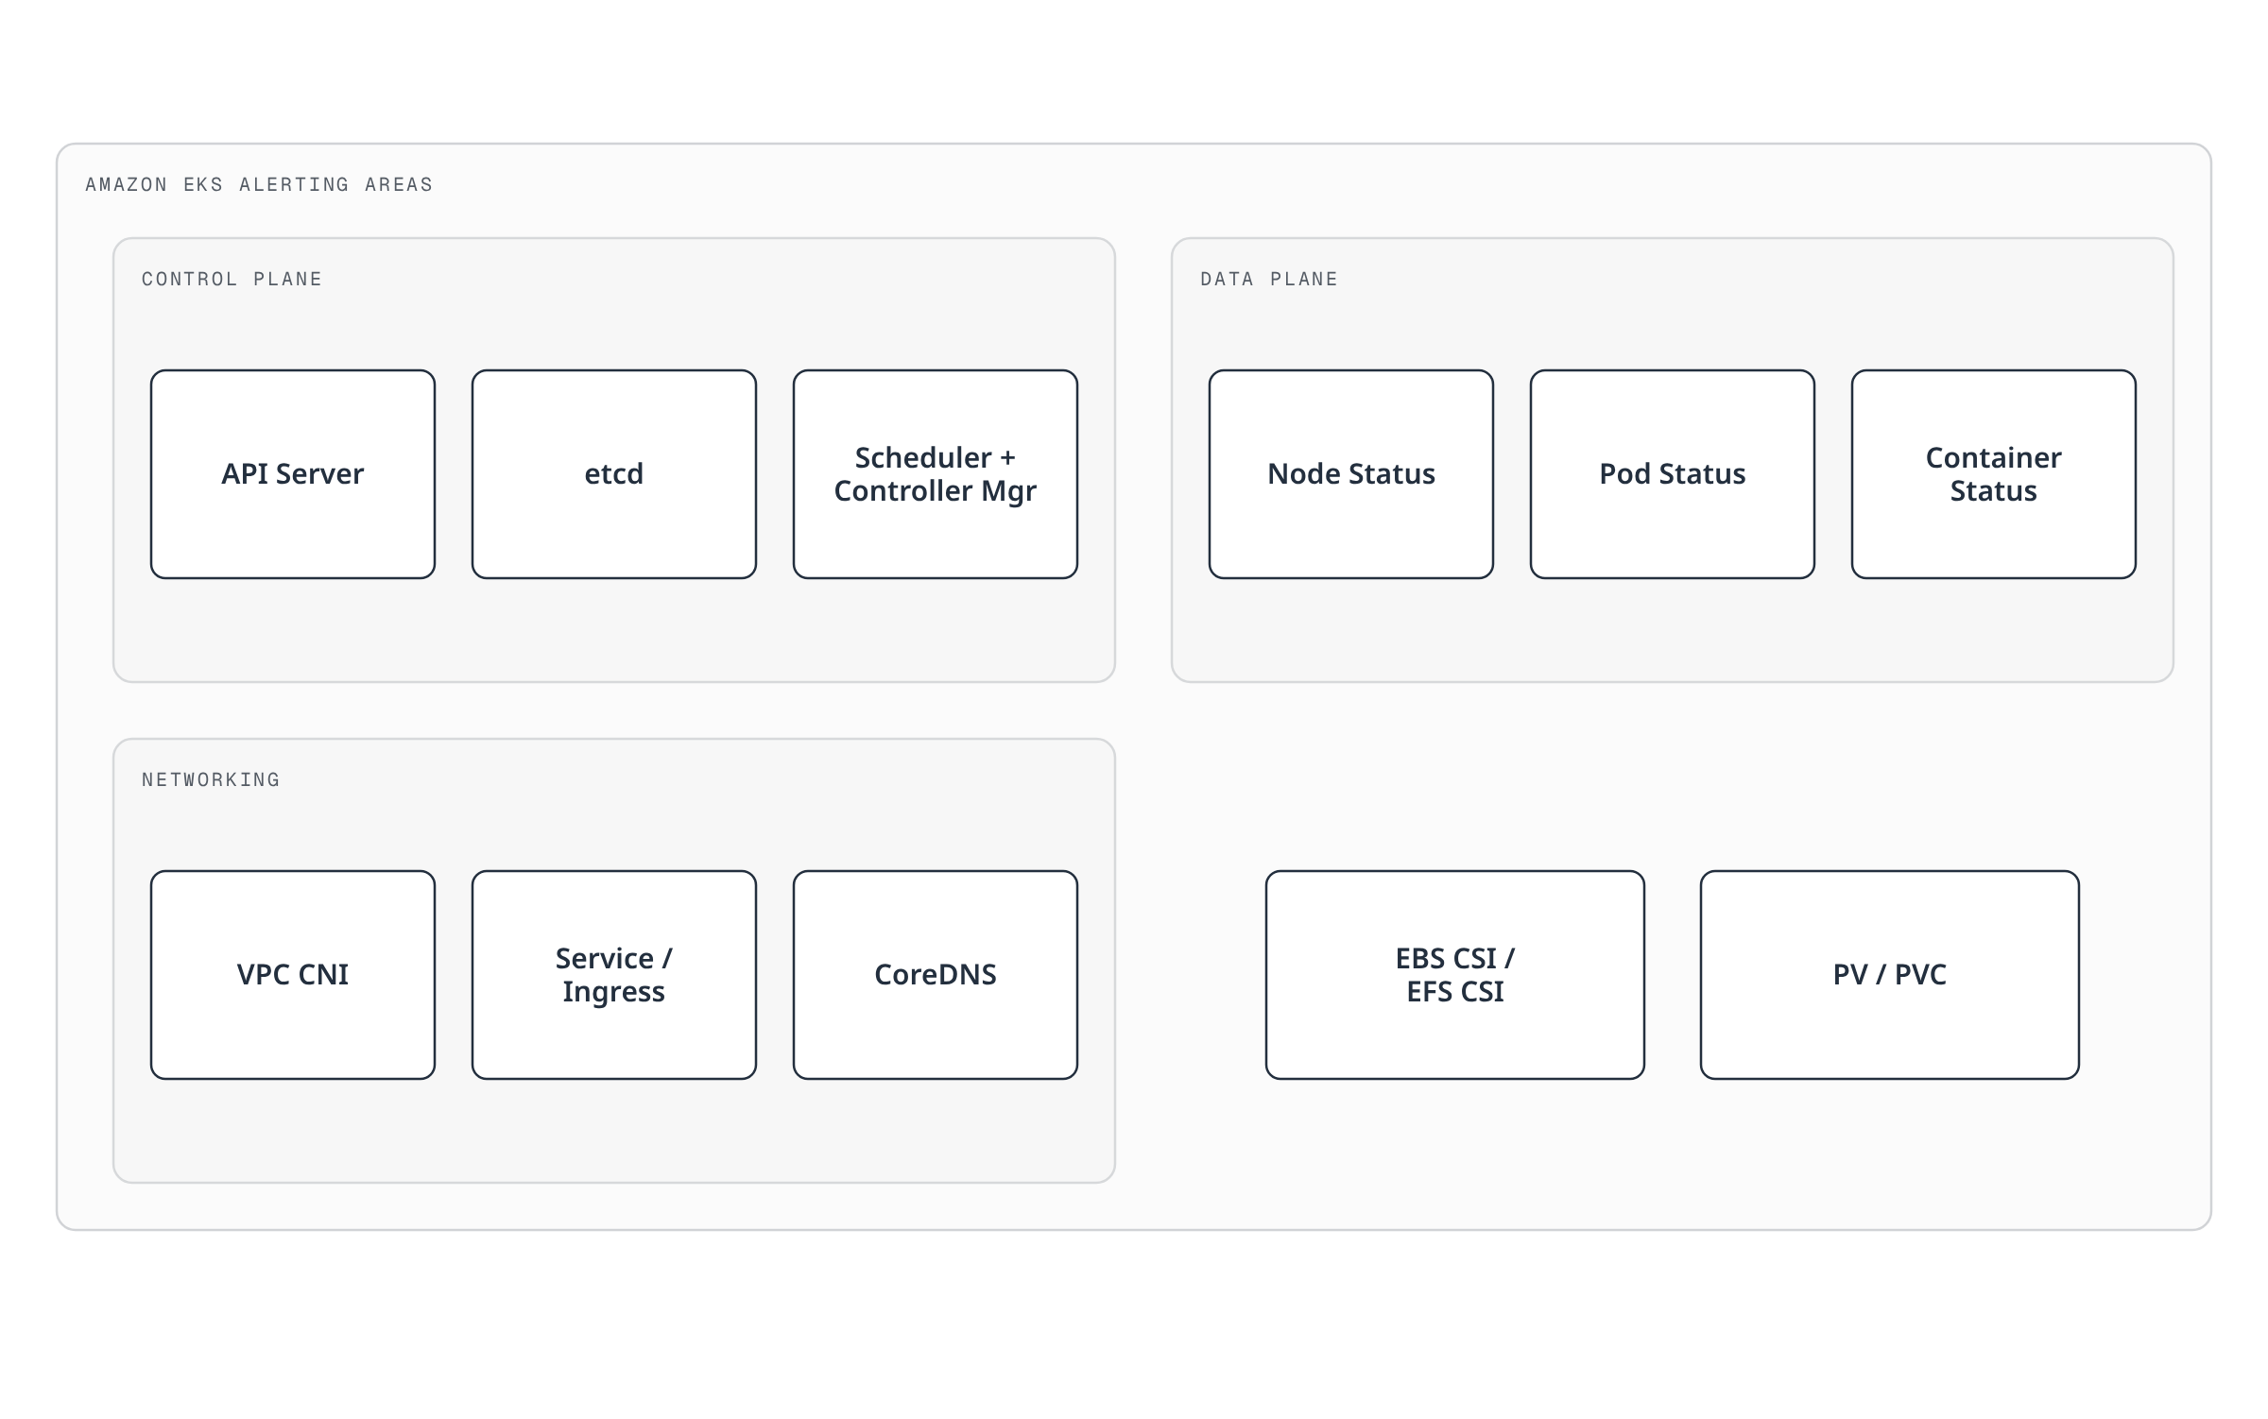Image resolution: width=2268 pixels, height=1419 pixels.
Task: Click the NETWORKING group label
Action: [211, 779]
